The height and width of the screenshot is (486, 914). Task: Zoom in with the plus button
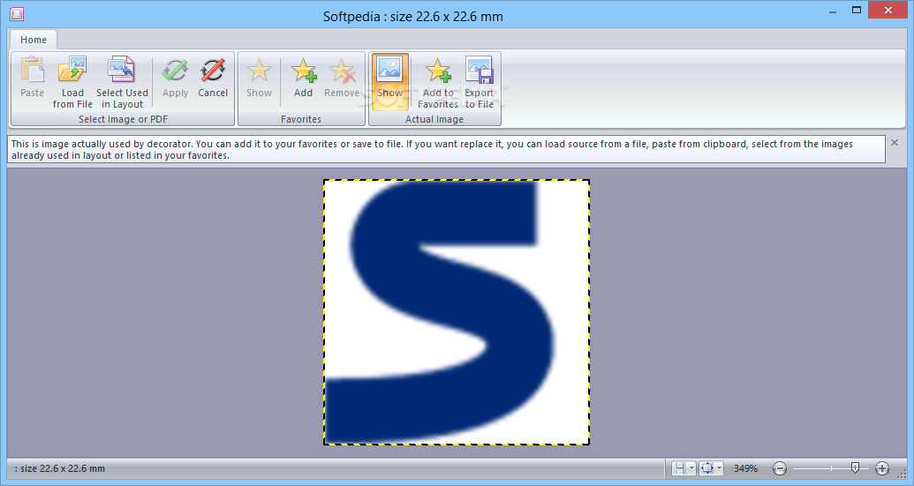tap(882, 468)
